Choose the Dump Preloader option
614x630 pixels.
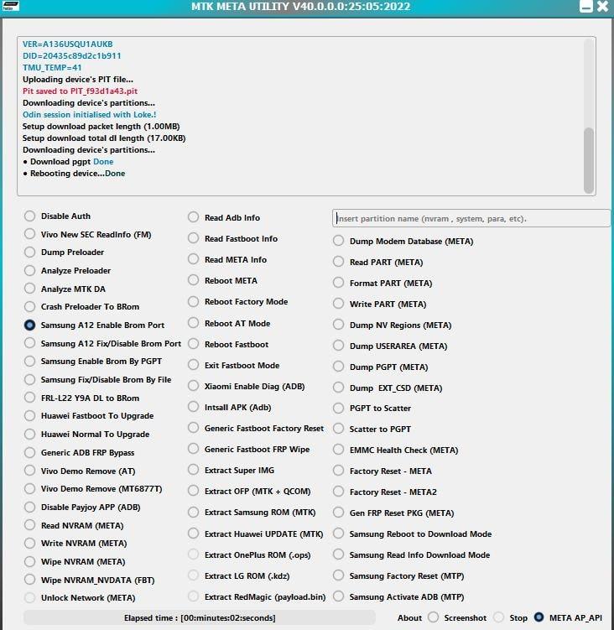29,253
